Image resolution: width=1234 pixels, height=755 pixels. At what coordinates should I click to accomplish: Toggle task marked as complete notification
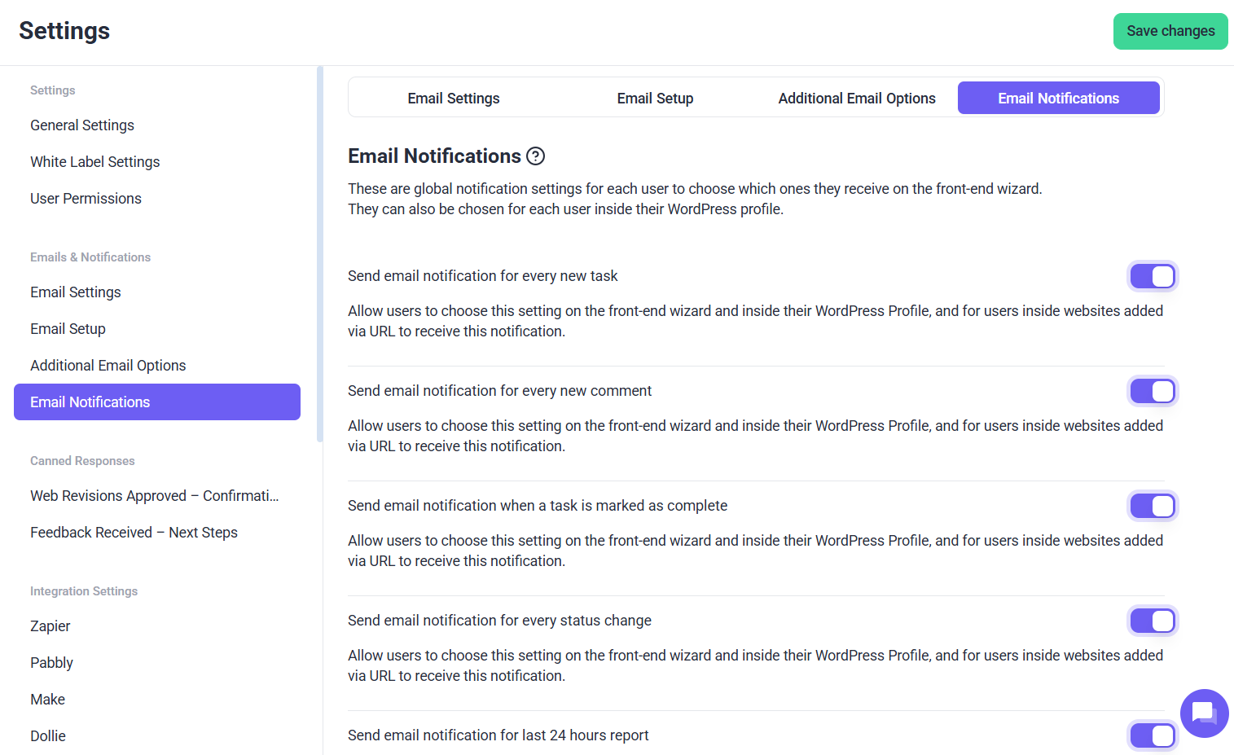tap(1153, 507)
